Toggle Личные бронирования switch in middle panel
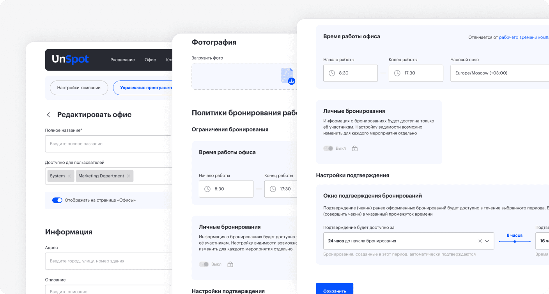This screenshot has width=549, height=294. tap(204, 264)
